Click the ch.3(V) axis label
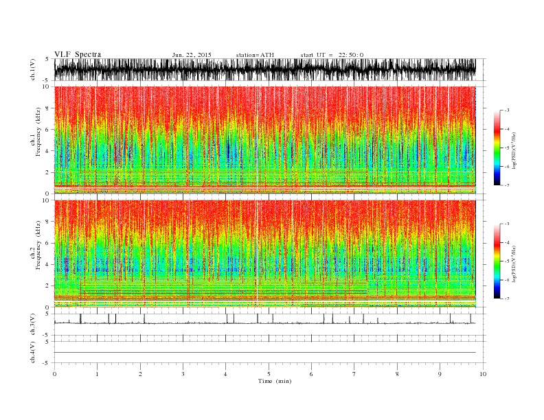The image size is (544, 420). click(x=33, y=325)
